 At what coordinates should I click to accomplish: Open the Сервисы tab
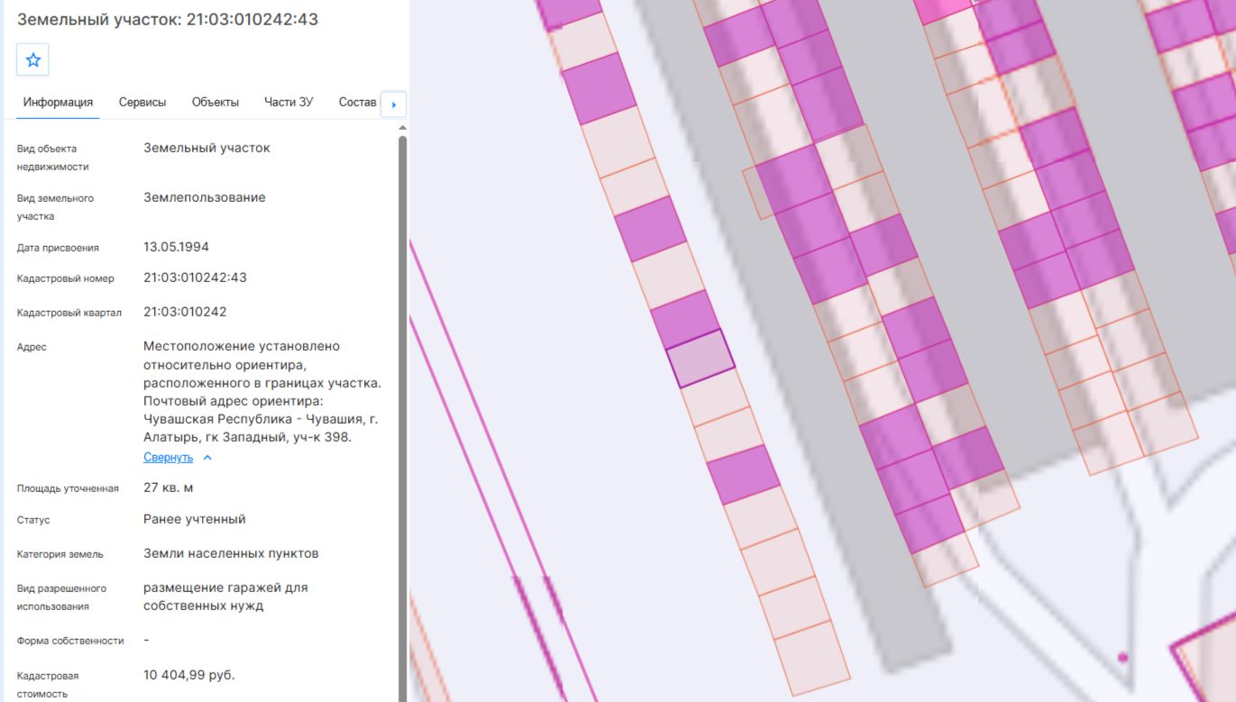click(142, 103)
